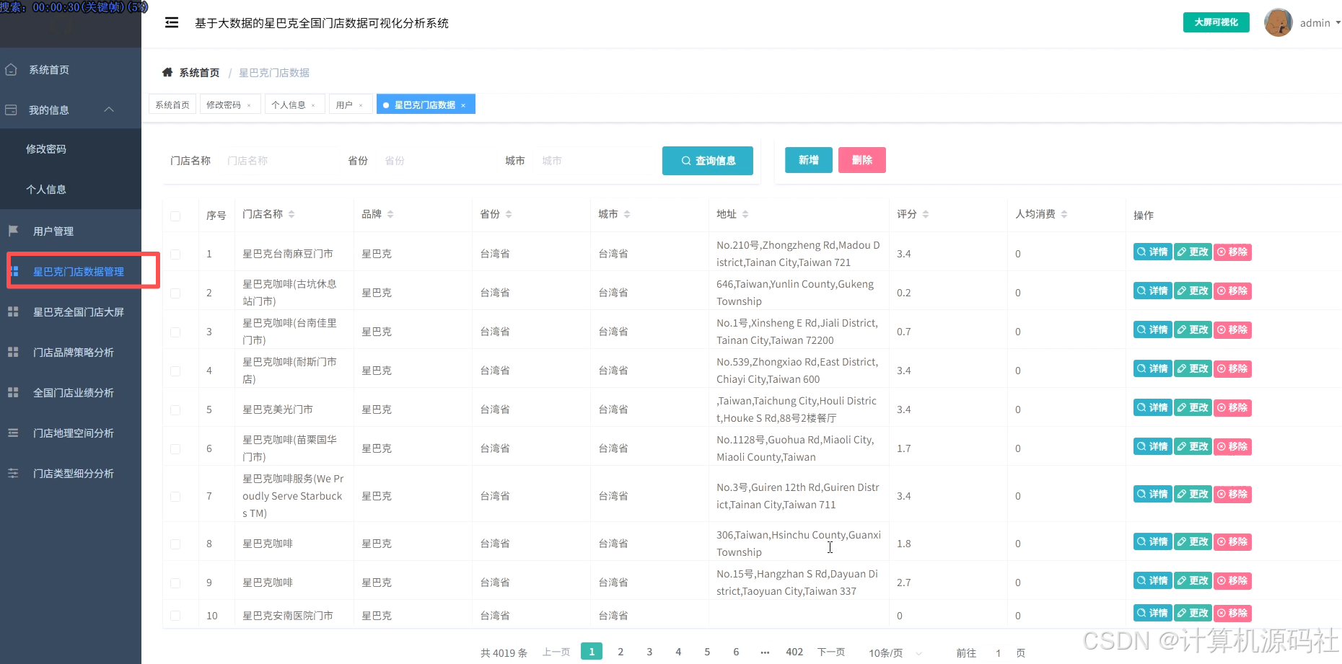
Task: Click 下一页 next page
Action: (x=831, y=652)
